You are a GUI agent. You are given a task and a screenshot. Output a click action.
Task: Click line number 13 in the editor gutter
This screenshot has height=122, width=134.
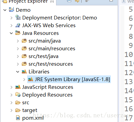129,82
